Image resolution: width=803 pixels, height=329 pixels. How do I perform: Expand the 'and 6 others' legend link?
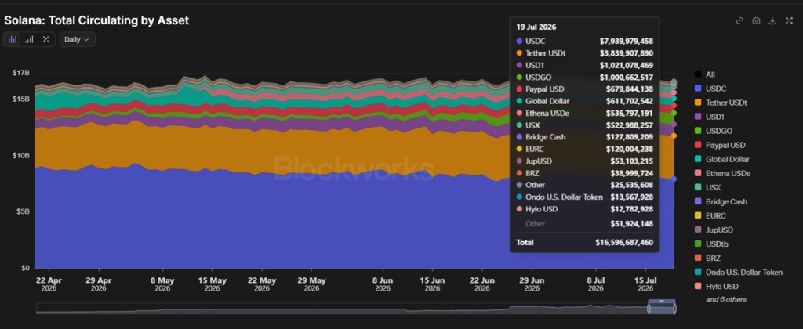point(725,299)
